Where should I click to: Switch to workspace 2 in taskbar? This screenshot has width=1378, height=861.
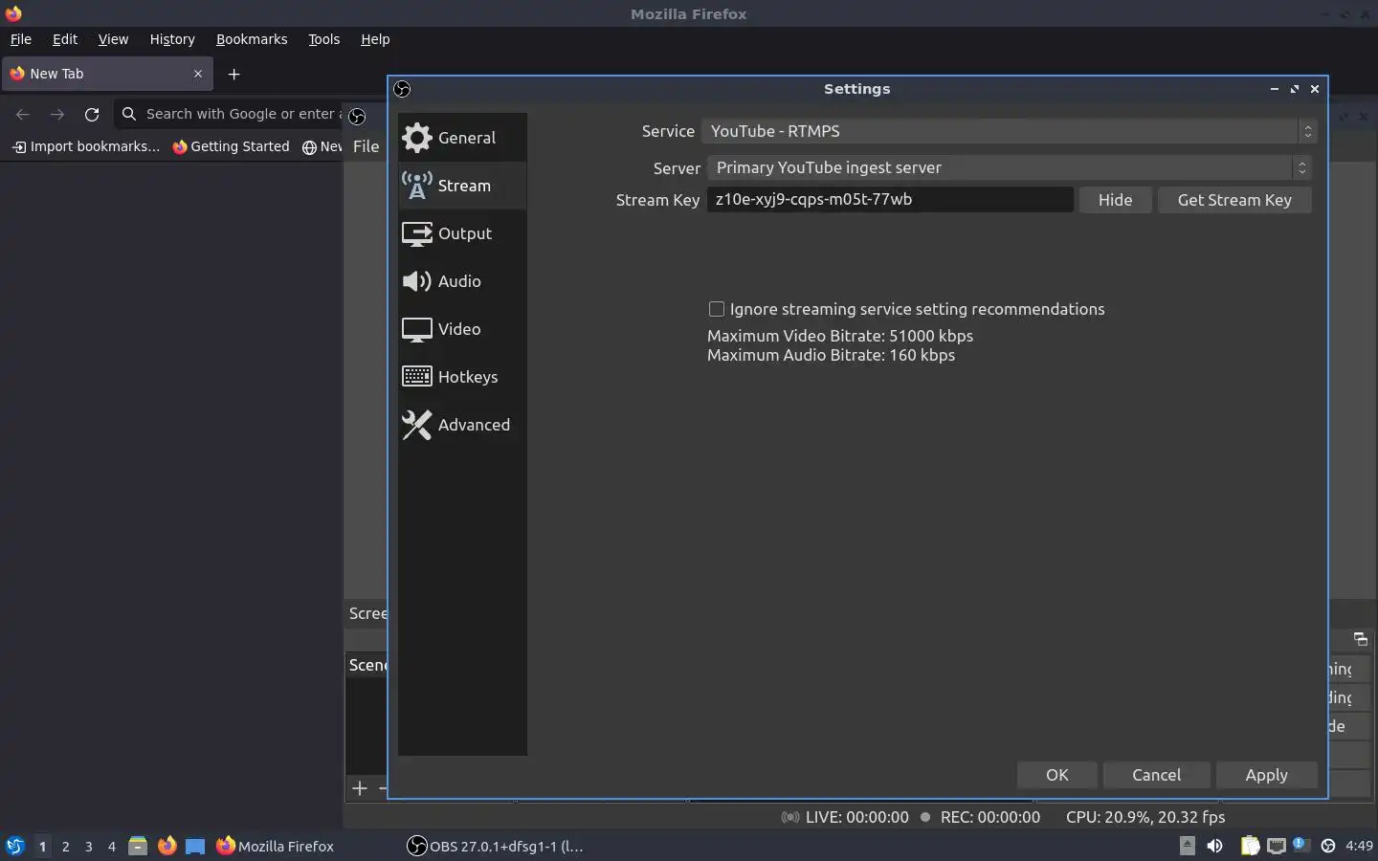click(65, 846)
